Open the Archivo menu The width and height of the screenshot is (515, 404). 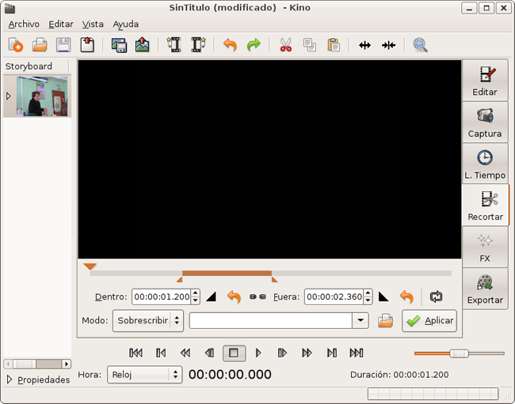pyautogui.click(x=24, y=25)
